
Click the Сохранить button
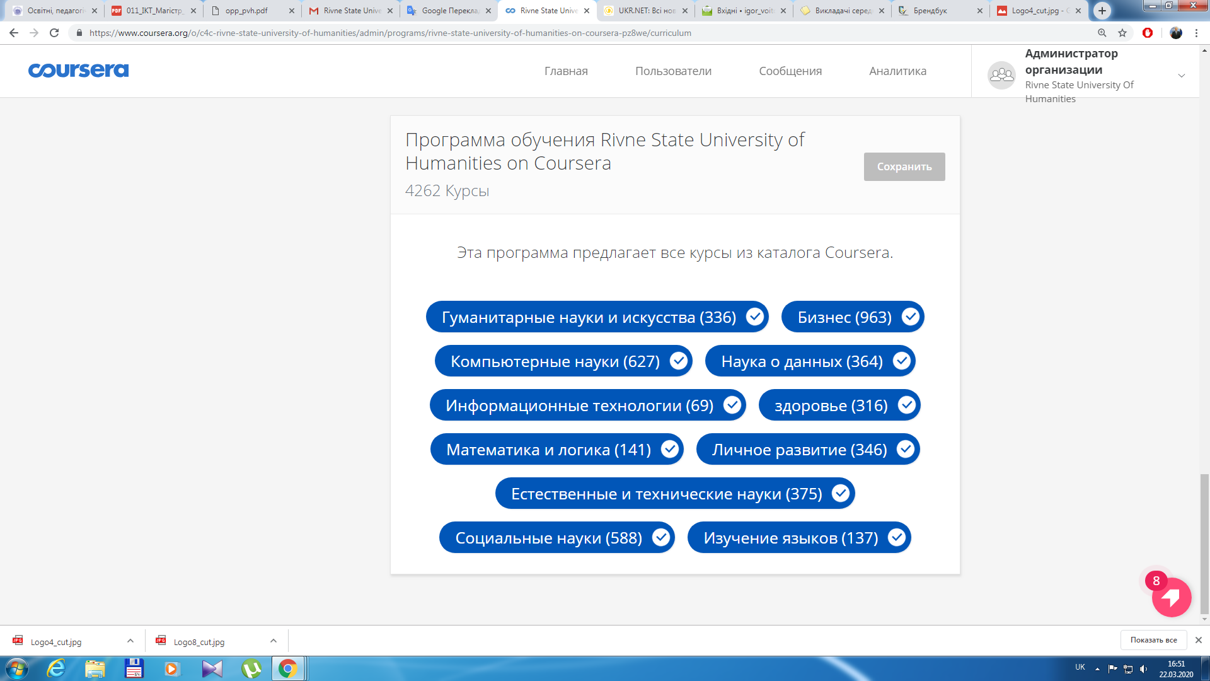click(x=904, y=166)
